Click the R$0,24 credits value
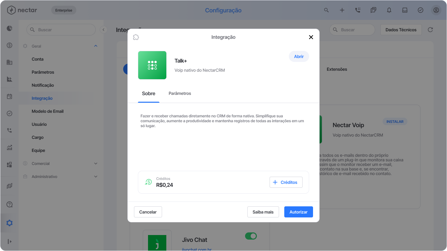 pyautogui.click(x=165, y=185)
